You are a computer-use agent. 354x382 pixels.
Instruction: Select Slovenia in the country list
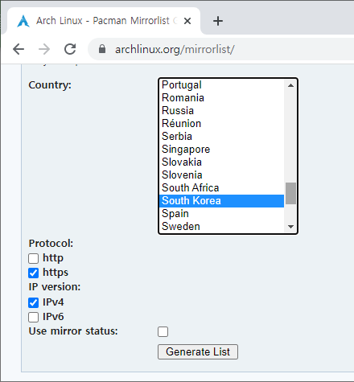(221, 175)
